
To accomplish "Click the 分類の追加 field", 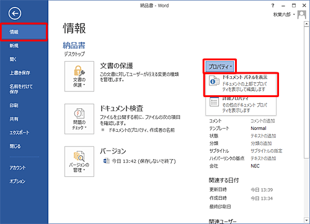I will (261, 144).
